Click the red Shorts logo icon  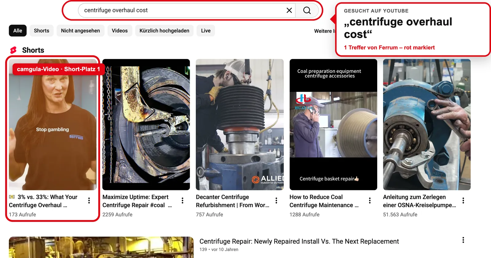click(13, 50)
